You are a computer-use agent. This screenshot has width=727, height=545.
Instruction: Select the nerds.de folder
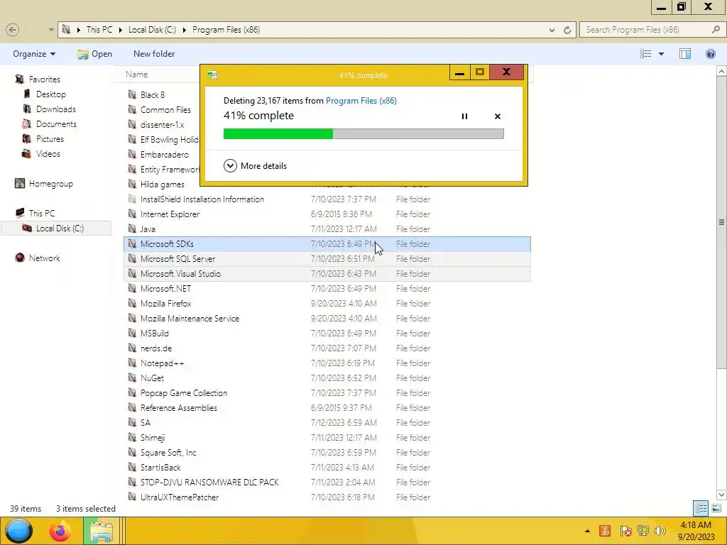click(x=155, y=348)
